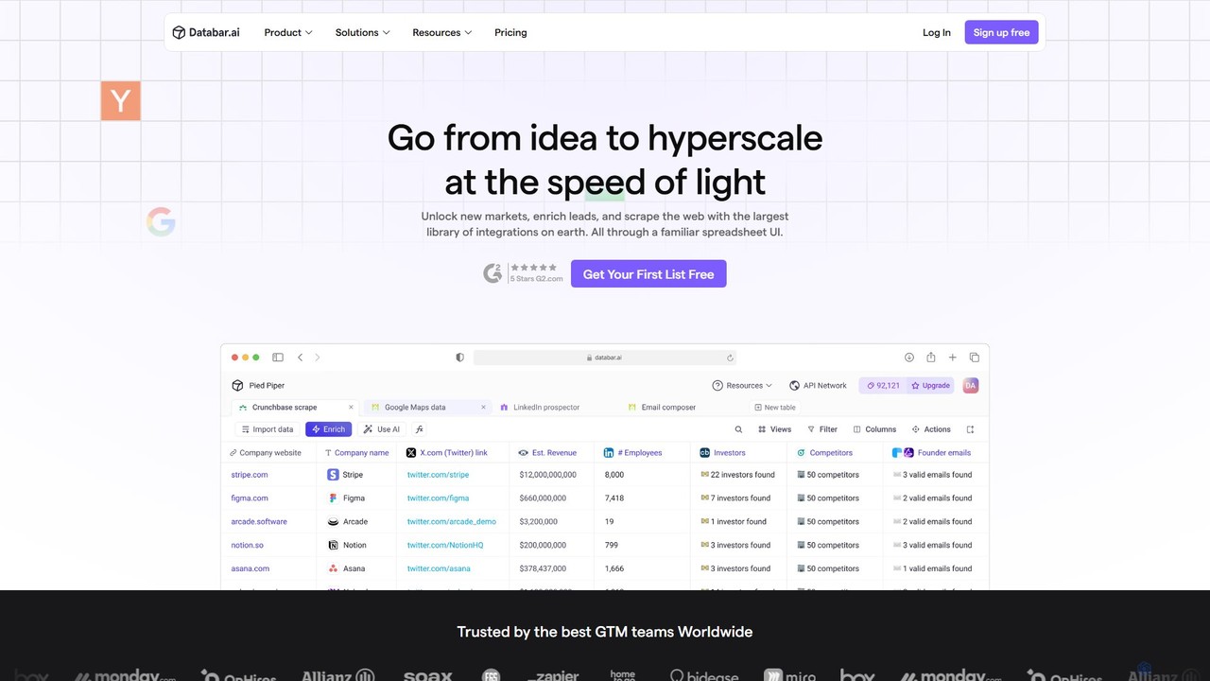This screenshot has height=681, width=1210.
Task: Click the share icon in the browser toolbar
Action: tap(931, 358)
